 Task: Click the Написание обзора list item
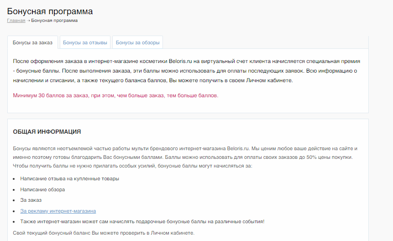click(x=42, y=189)
